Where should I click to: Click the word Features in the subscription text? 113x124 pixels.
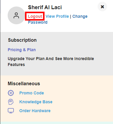16,65
